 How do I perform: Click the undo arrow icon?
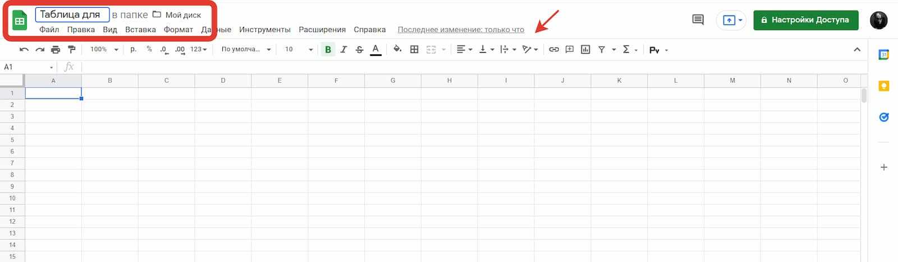(x=24, y=50)
